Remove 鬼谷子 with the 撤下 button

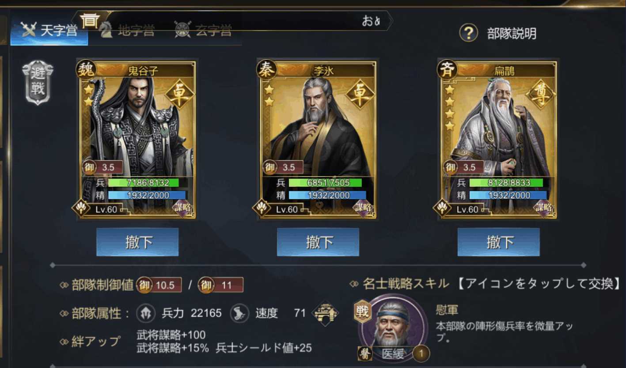click(137, 242)
